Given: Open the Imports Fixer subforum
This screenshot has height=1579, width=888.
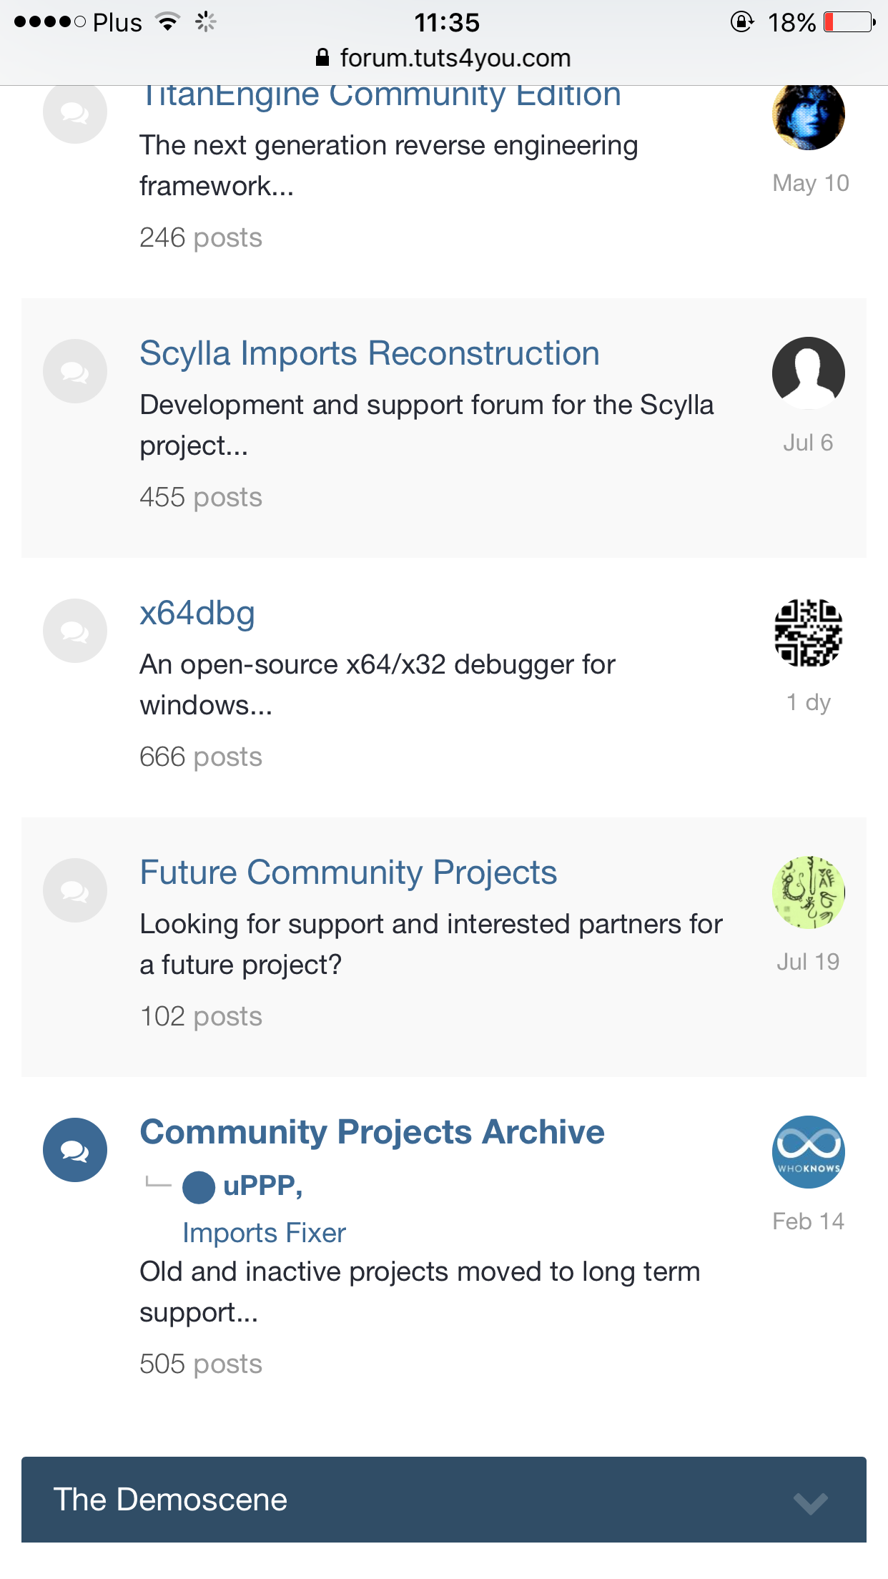Looking at the screenshot, I should click(x=264, y=1233).
